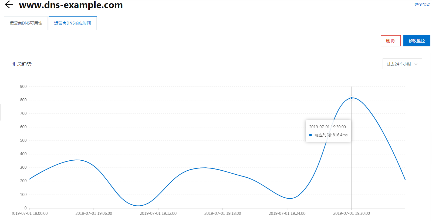Click the 2019-07-01 19:06:00 axis label
The width and height of the screenshot is (432, 221).
94,213
